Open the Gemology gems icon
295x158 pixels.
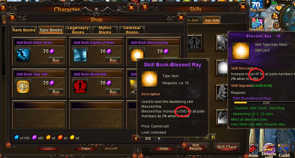coord(257,23)
